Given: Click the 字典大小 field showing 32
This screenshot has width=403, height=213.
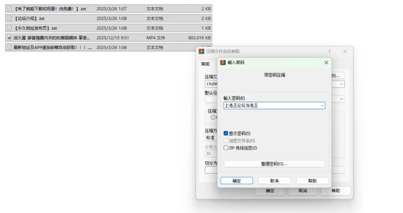Looking at the screenshot, I should [x=211, y=154].
